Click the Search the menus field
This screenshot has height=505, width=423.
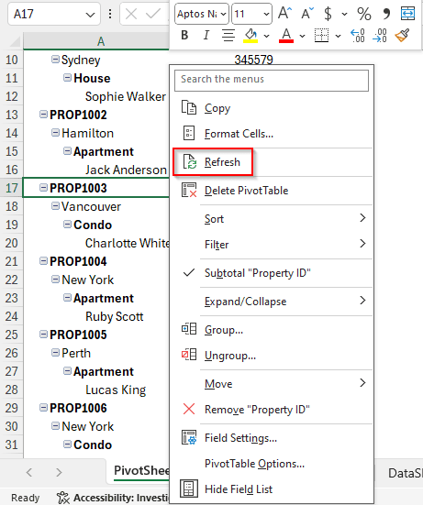(272, 80)
